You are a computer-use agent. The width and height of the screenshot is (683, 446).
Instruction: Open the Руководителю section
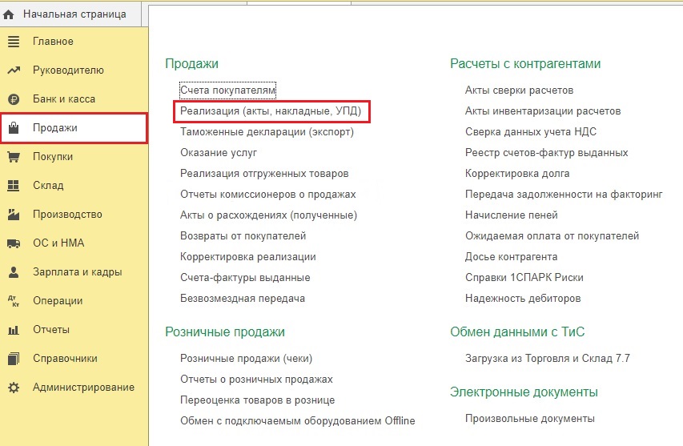[x=74, y=70]
